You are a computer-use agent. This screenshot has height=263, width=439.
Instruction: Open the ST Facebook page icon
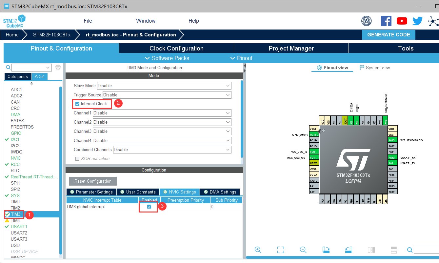pos(386,21)
